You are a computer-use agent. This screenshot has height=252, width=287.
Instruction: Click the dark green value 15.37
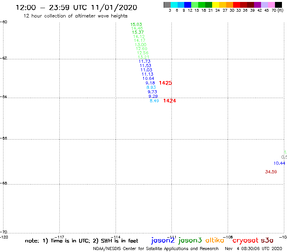138,33
